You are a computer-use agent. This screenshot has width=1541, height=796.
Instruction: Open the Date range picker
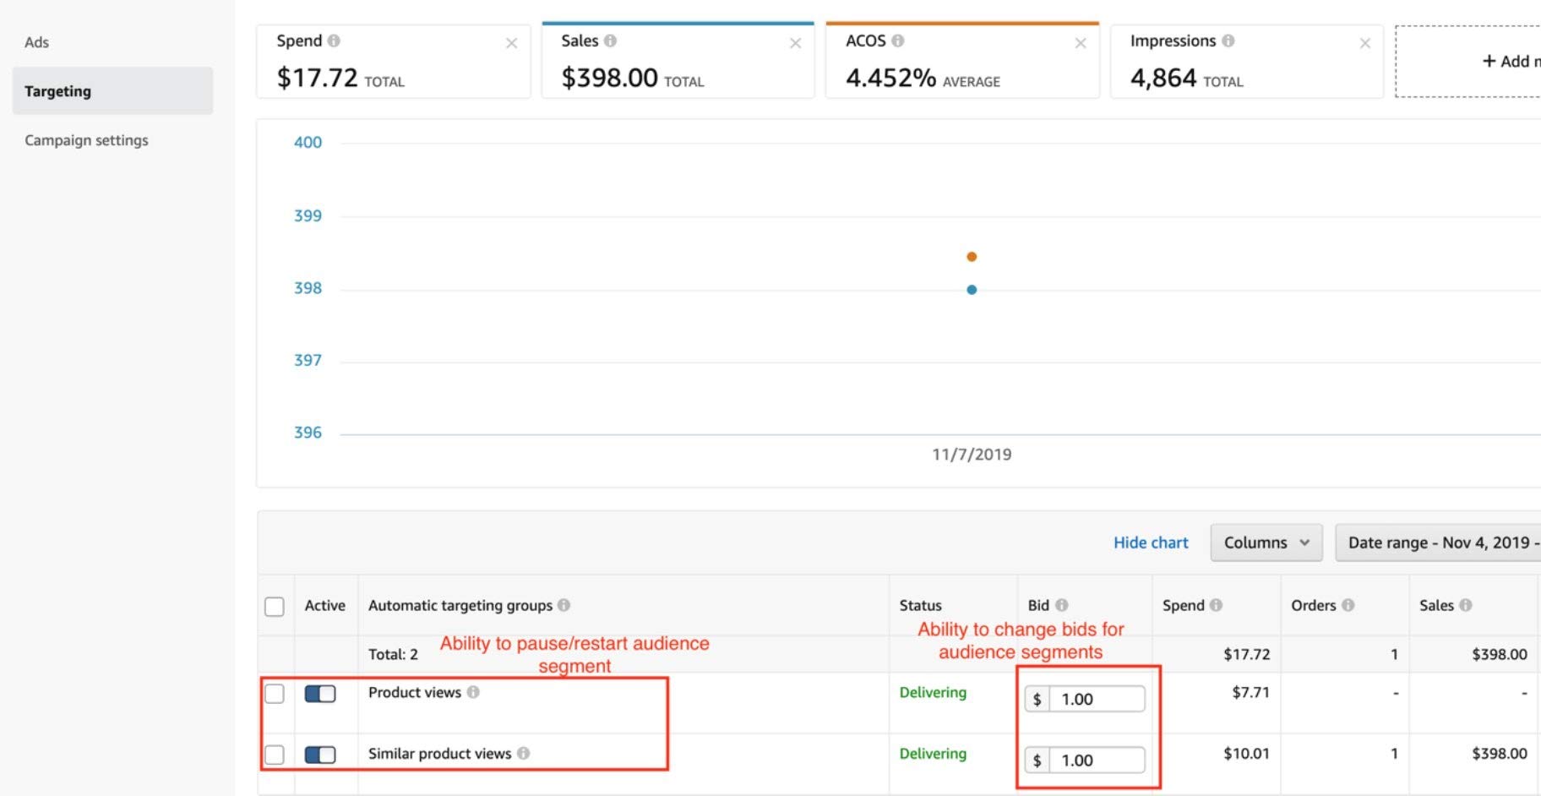1440,542
